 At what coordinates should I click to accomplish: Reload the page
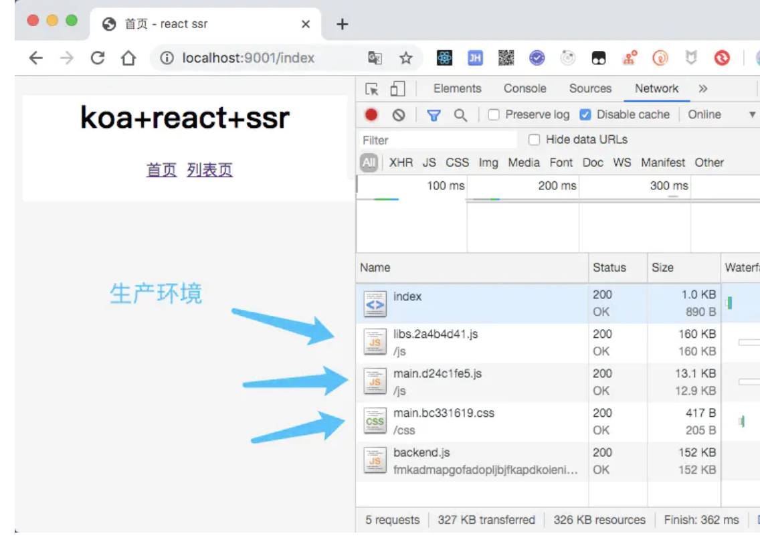98,58
